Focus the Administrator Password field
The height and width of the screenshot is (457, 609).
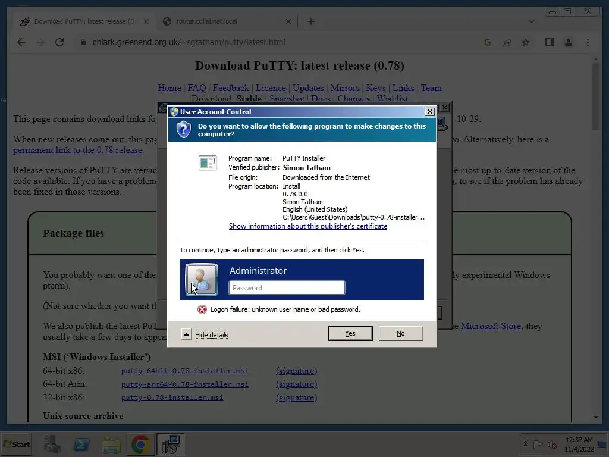[x=287, y=288]
